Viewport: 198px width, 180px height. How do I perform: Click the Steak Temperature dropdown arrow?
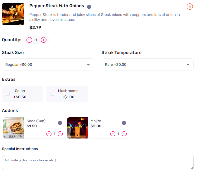point(188,65)
